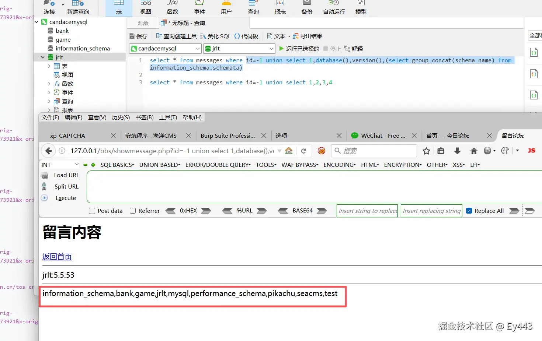The width and height of the screenshot is (542, 341).
Task: Switch to the 对象 tab in Navicat
Action: click(x=143, y=23)
